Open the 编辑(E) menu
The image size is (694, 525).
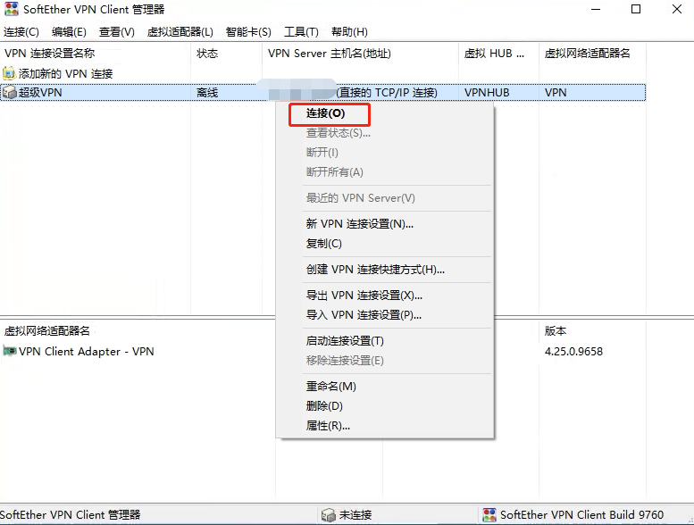pos(69,32)
